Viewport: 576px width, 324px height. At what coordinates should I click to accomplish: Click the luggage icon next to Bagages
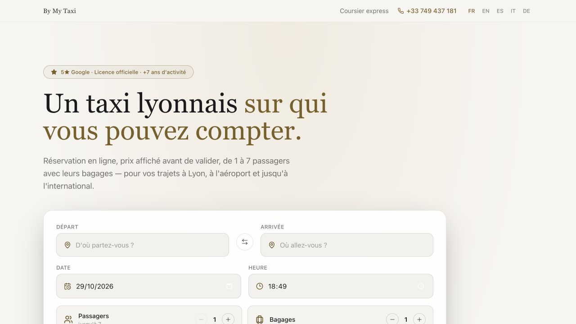(260, 319)
